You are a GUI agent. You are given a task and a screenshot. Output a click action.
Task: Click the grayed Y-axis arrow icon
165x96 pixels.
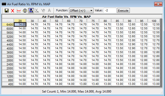tap(43, 11)
